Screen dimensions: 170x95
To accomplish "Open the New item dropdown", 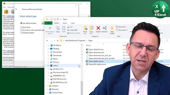I will [121, 27].
